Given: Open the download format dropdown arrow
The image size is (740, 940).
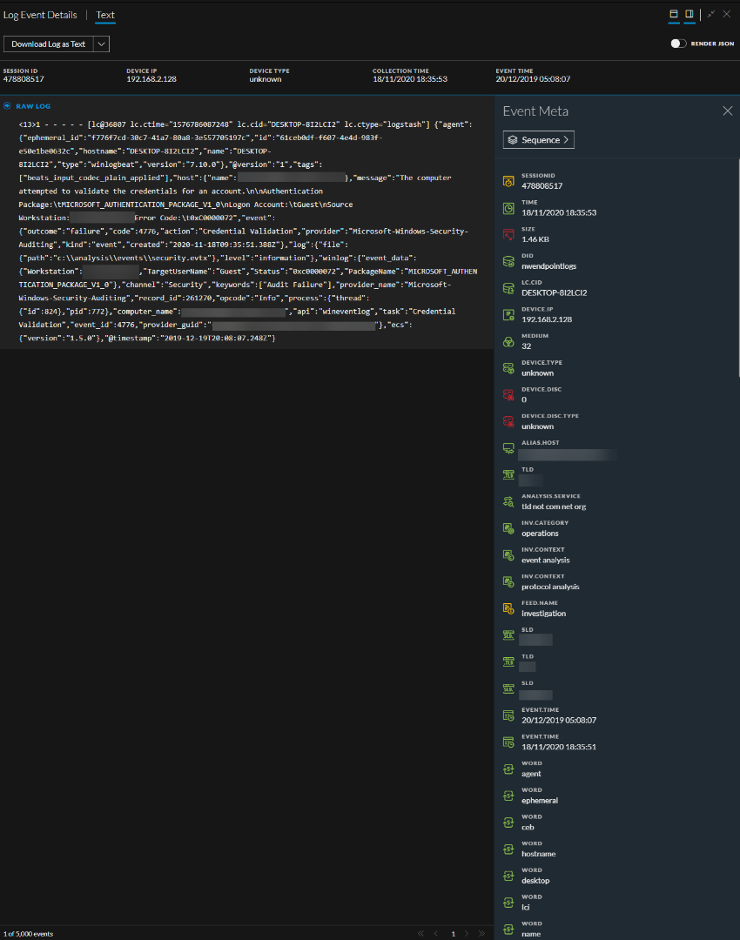Looking at the screenshot, I should (x=102, y=44).
